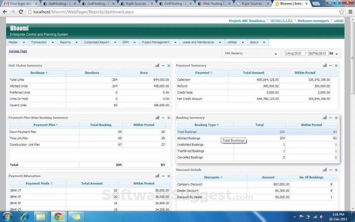Screen dimensions: 355x222
Task: Bookmark page with the star icon
Action: tap(341, 12)
